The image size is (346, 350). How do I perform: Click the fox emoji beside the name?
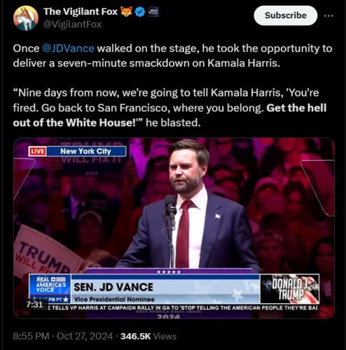pos(126,11)
